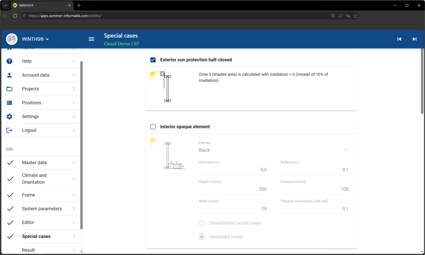Open browser zoom magnifier icon
Screen dimensions: 425x255
[333, 16]
